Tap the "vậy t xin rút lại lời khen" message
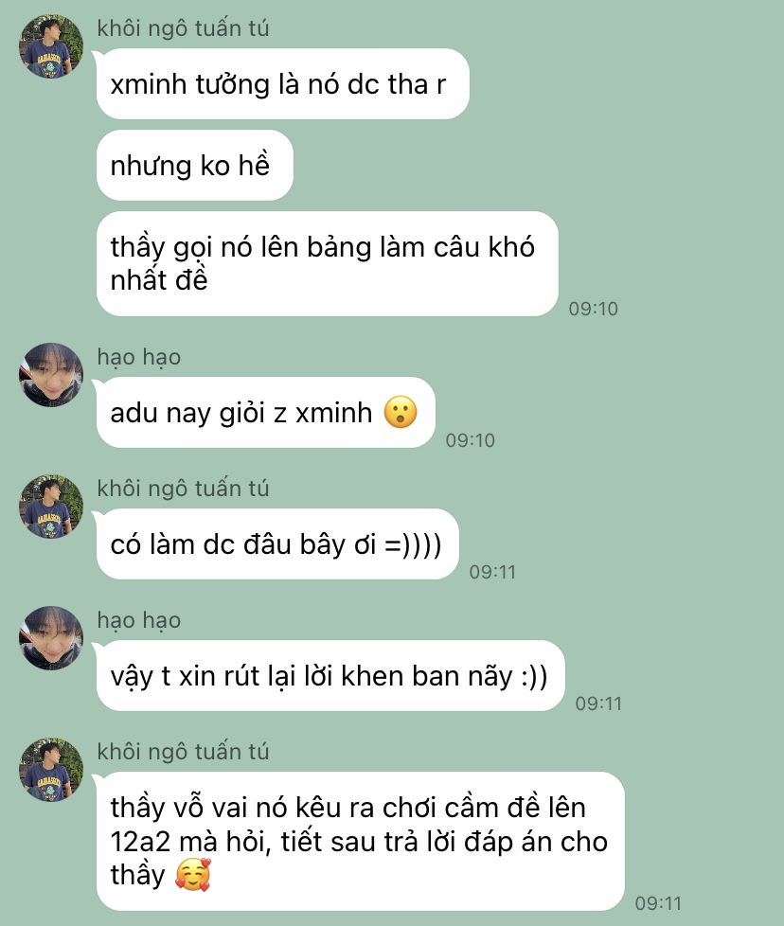Image resolution: width=784 pixels, height=926 pixels. [330, 676]
